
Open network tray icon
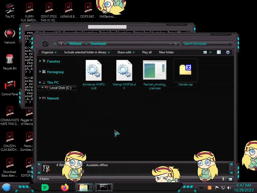click(x=223, y=187)
